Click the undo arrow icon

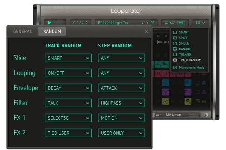click(x=166, y=22)
